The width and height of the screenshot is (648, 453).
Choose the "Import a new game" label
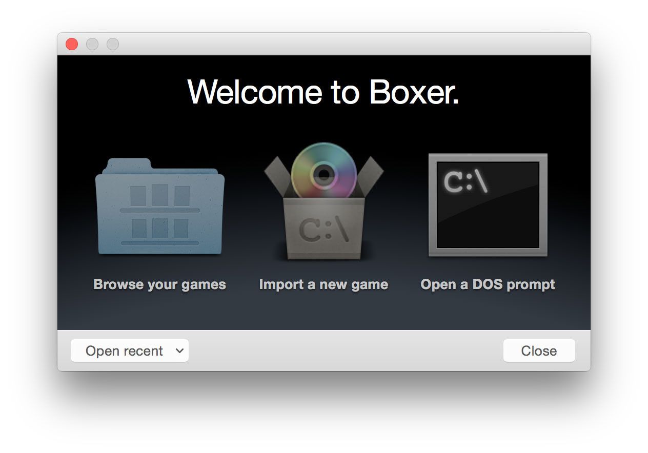(323, 284)
